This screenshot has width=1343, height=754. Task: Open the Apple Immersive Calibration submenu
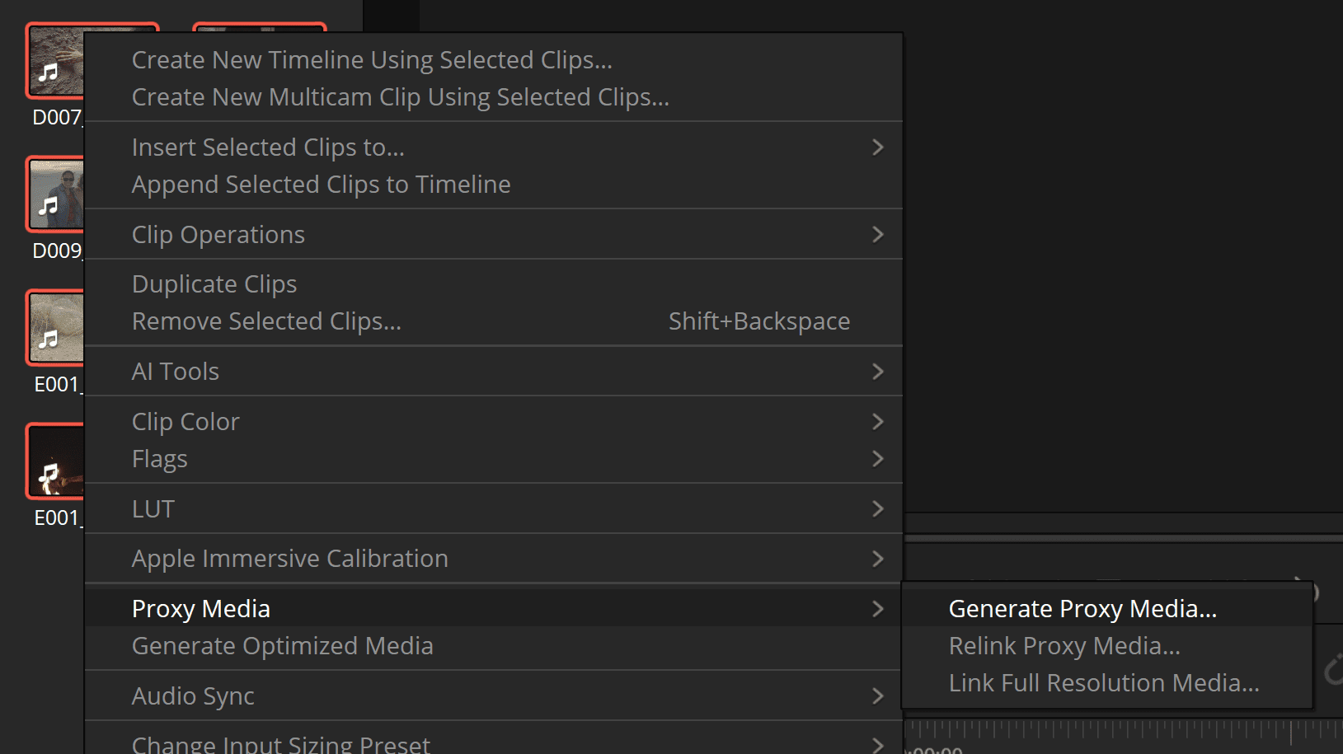click(x=289, y=558)
